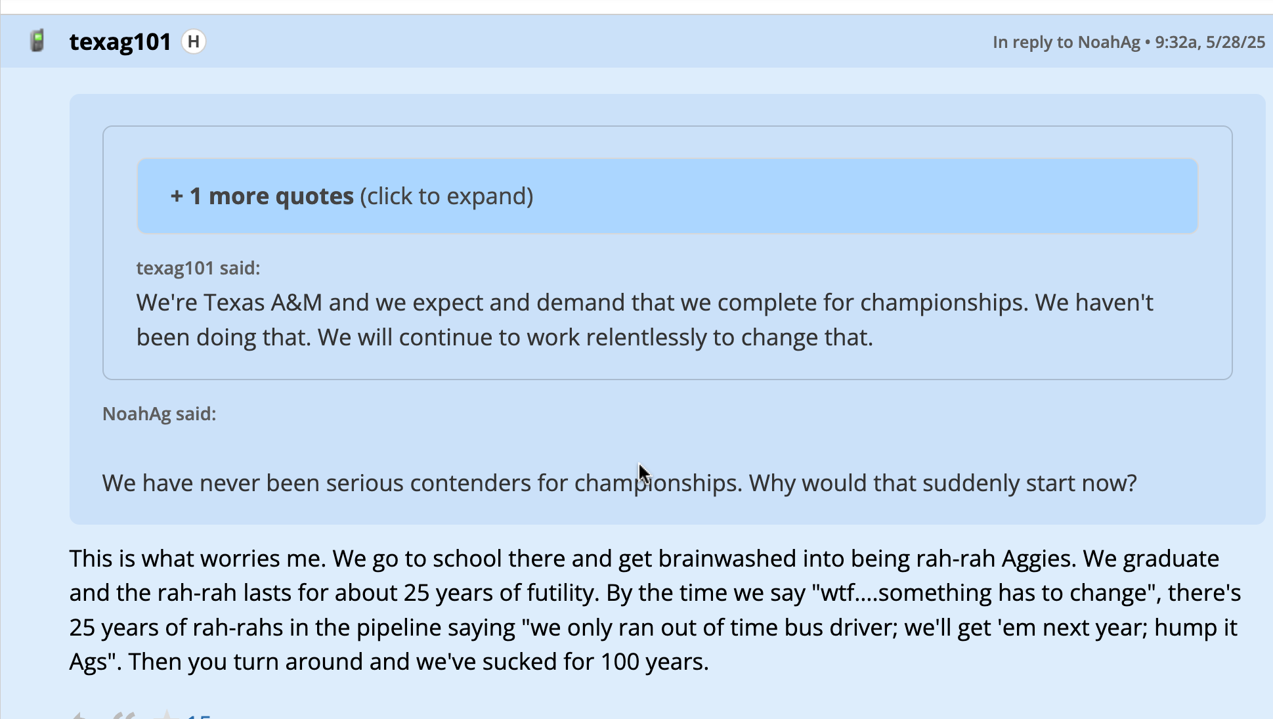The height and width of the screenshot is (719, 1273).
Task: Click the H badge next to texag101
Action: (194, 42)
